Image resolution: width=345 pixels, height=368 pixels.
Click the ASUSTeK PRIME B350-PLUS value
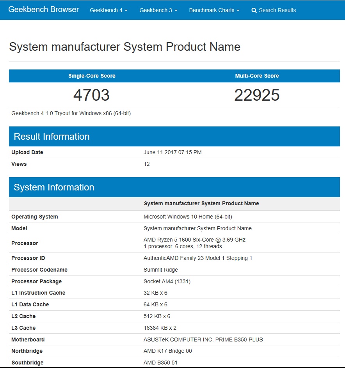(203, 340)
